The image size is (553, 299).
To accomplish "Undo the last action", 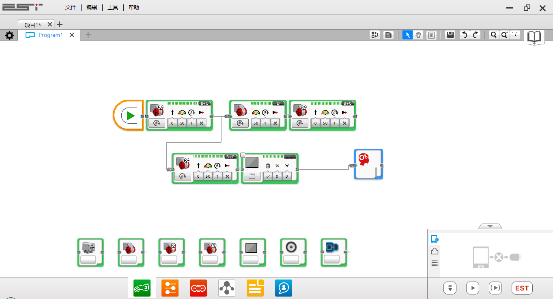I will [x=464, y=35].
